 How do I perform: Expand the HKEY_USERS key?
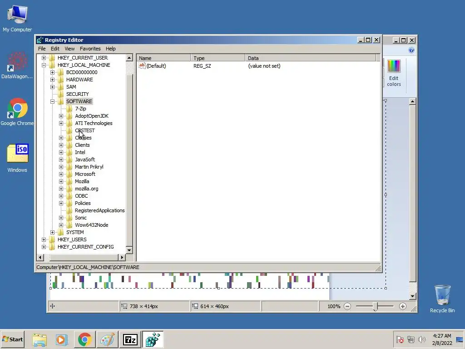coord(44,239)
